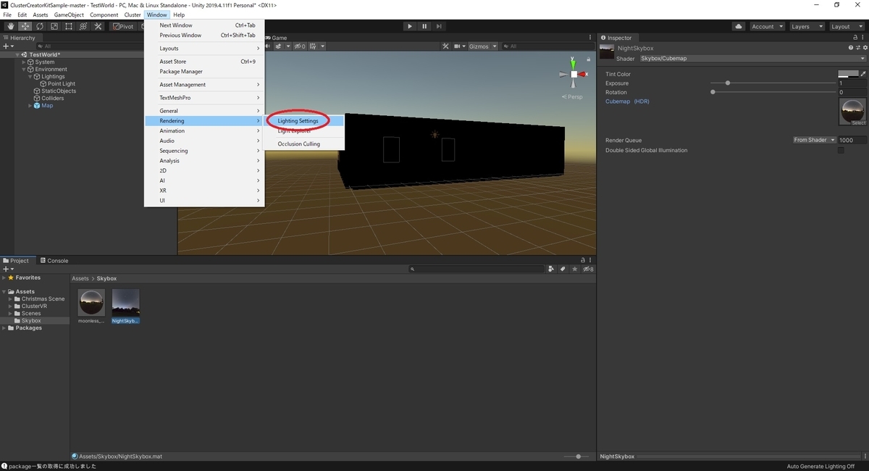Viewport: 869px width, 471px height.
Task: Collapse the TestWorld scene node
Action: 17,54
